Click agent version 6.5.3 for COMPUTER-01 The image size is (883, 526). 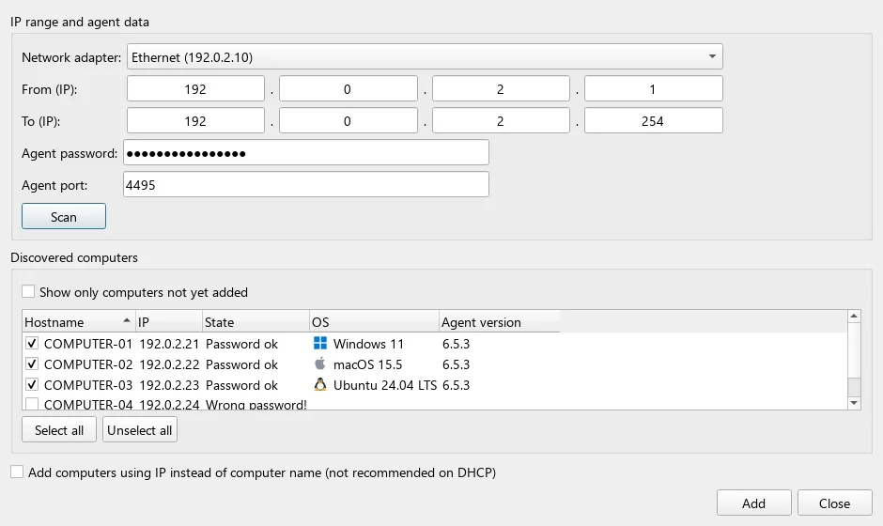[x=456, y=344]
